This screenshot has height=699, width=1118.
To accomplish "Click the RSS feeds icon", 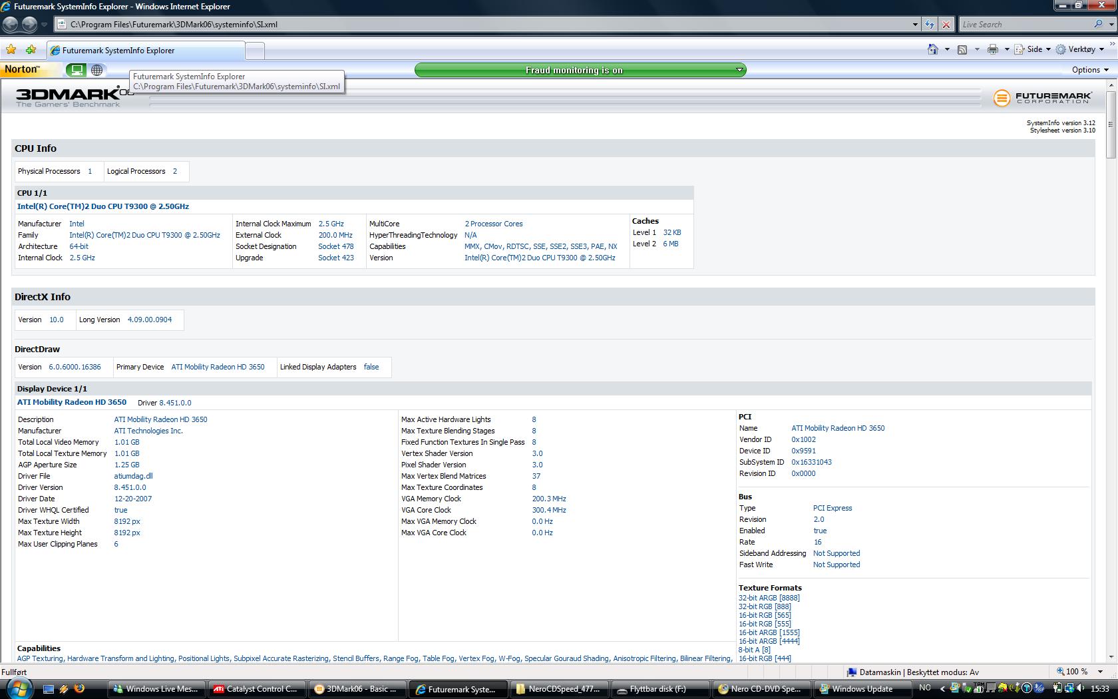I will coord(962,49).
